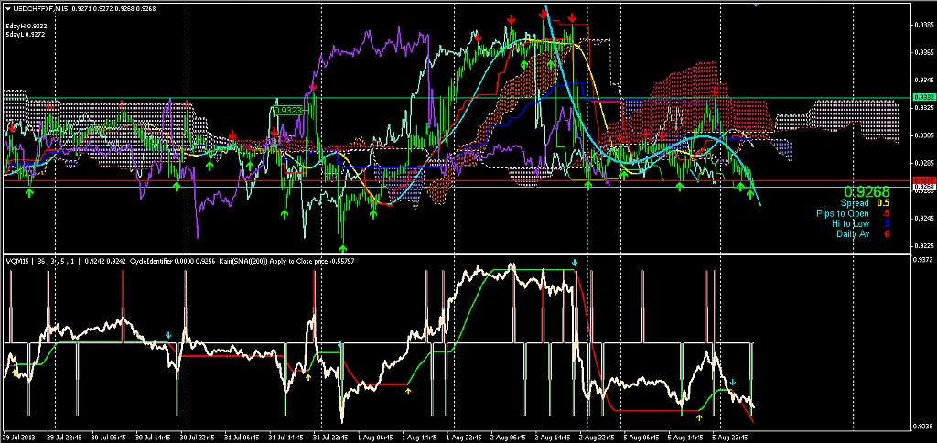Click red down arrow right of 0.9323 tag
This screenshot has height=443, width=937.
tap(313, 88)
